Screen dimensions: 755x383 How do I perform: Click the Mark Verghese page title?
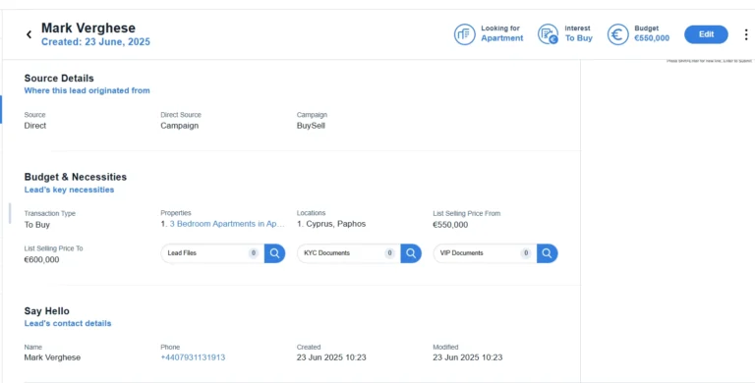(88, 27)
